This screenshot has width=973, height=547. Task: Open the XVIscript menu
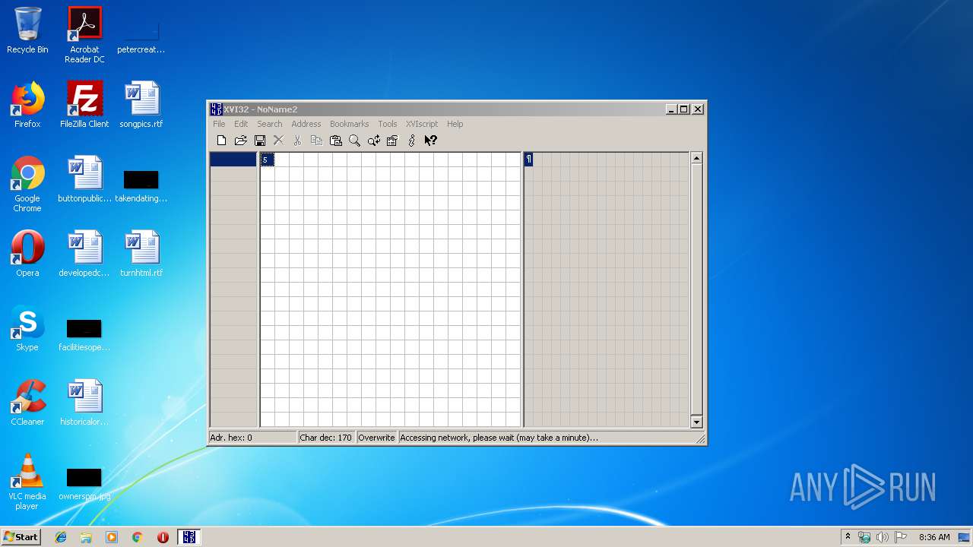click(422, 124)
